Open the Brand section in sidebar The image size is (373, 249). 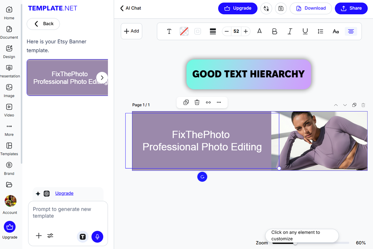click(9, 168)
